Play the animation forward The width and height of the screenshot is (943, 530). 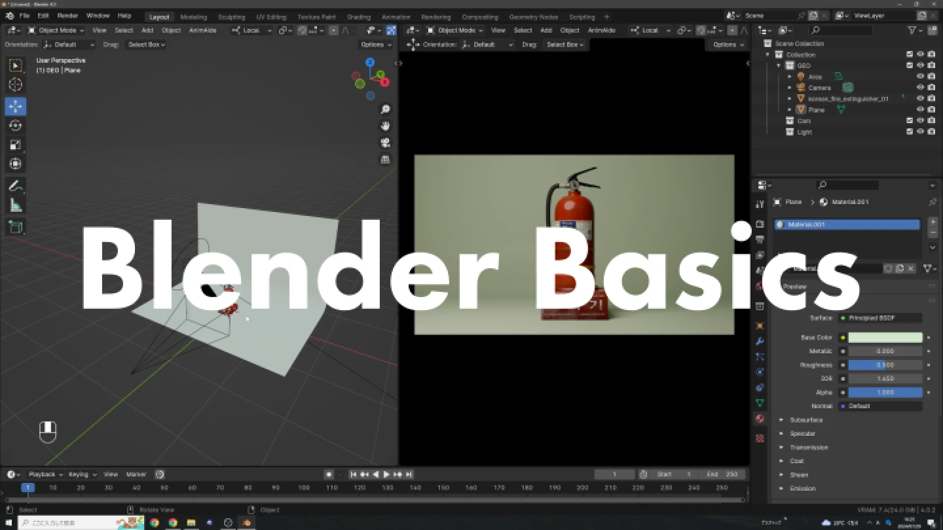[x=386, y=474]
